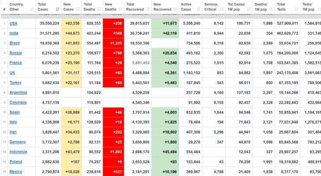Open the Russia country link
Screen dimensions: 321x176
click(15, 53)
